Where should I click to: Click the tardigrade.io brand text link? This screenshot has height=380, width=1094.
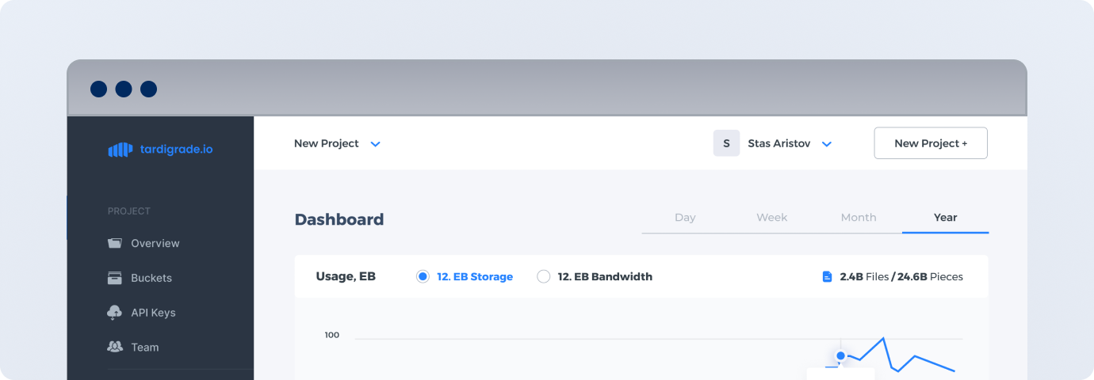tap(176, 149)
